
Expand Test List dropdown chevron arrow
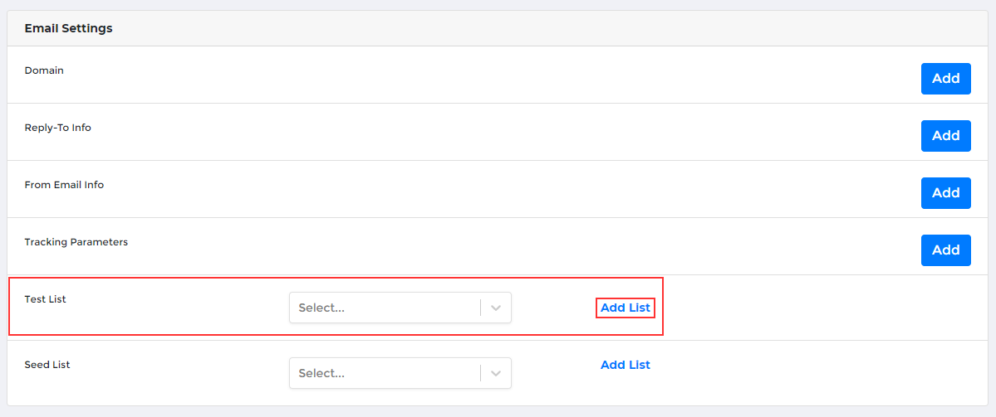[x=496, y=308]
